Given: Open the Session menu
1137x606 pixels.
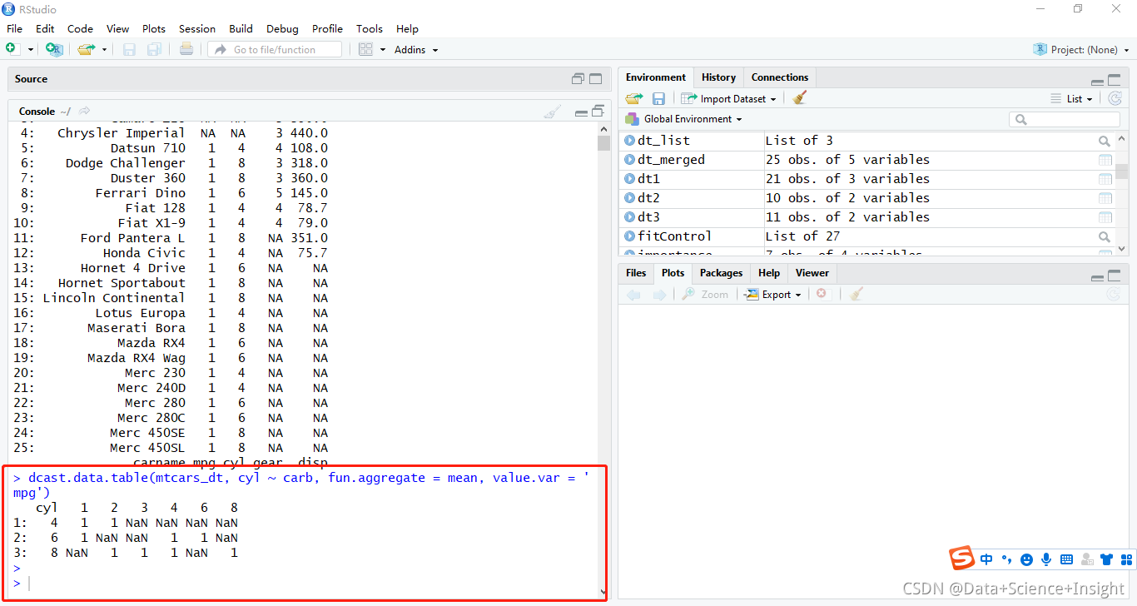Looking at the screenshot, I should point(196,28).
